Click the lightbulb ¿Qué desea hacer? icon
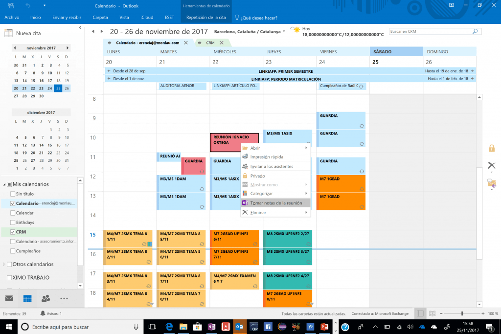501x334 pixels. (237, 18)
